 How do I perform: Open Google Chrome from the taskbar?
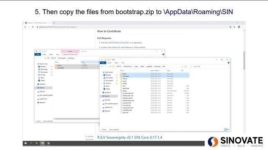pos(49,143)
